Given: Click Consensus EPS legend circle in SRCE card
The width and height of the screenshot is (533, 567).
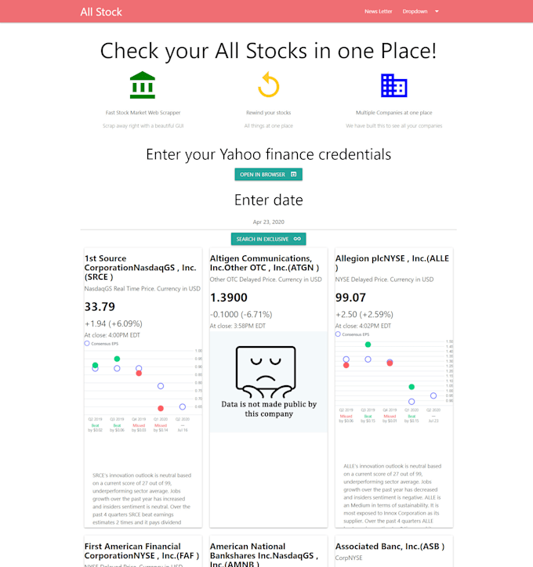Looking at the screenshot, I should pyautogui.click(x=87, y=344).
